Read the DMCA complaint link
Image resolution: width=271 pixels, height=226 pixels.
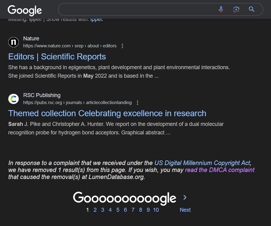pyautogui.click(x=220, y=170)
